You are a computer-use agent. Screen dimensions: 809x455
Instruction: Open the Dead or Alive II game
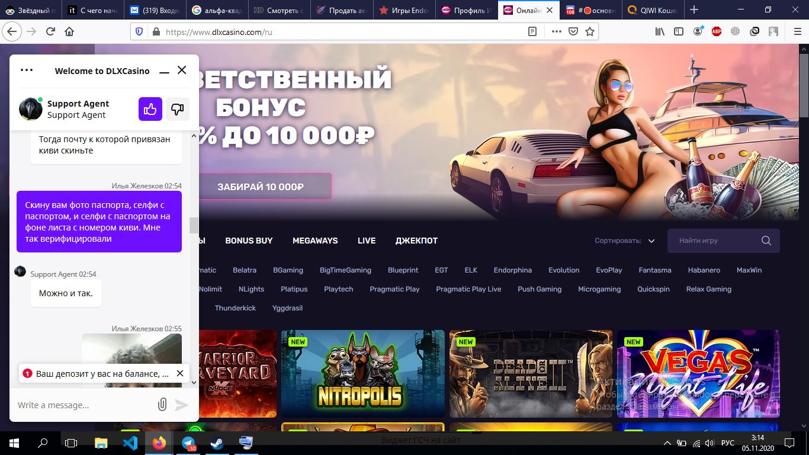531,374
